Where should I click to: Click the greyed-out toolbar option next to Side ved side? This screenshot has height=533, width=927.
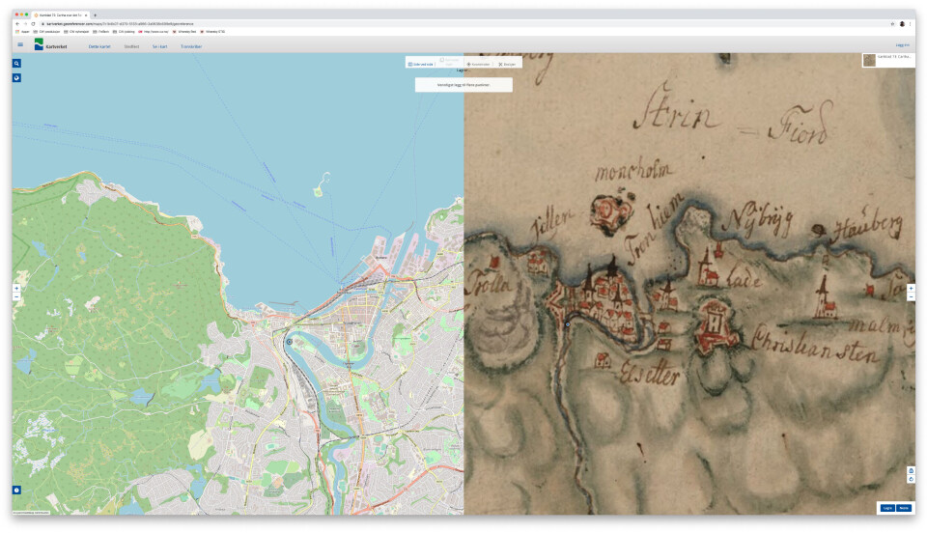449,62
